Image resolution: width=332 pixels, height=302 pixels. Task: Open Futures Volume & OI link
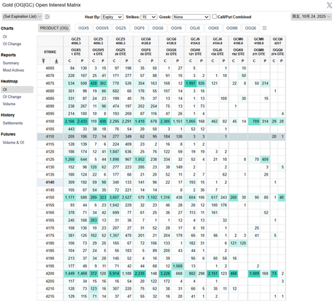pyautogui.click(x=13, y=142)
